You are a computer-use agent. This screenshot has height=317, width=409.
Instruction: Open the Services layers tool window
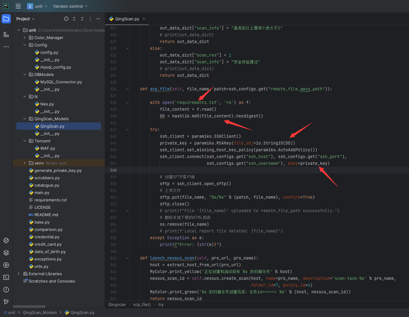[x=6, y=253]
